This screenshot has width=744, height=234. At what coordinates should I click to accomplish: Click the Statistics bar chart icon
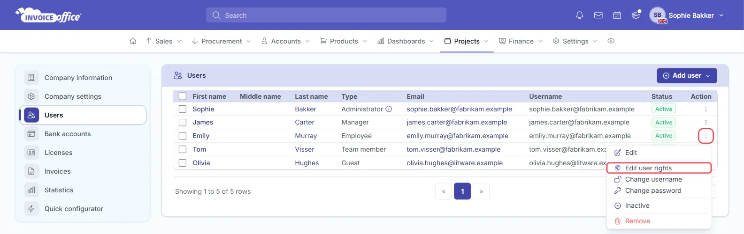click(31, 190)
